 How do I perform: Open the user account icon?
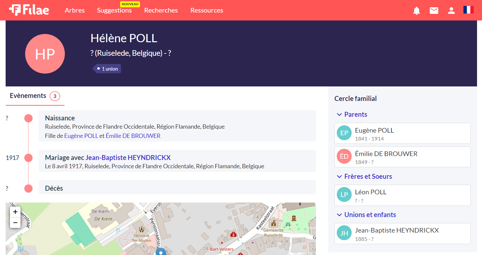[451, 11]
